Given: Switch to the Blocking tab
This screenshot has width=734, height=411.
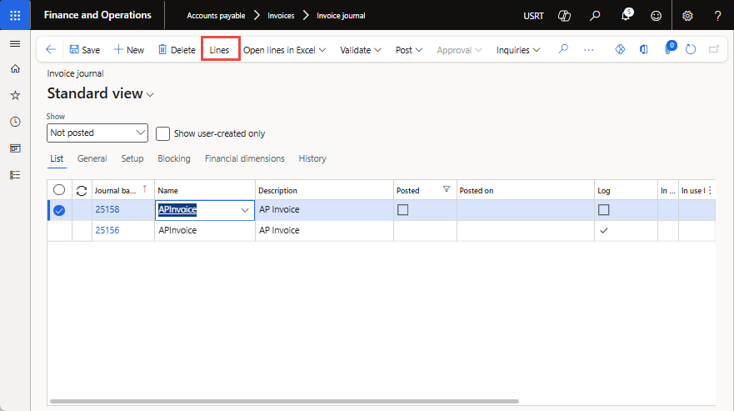Looking at the screenshot, I should click(x=173, y=158).
